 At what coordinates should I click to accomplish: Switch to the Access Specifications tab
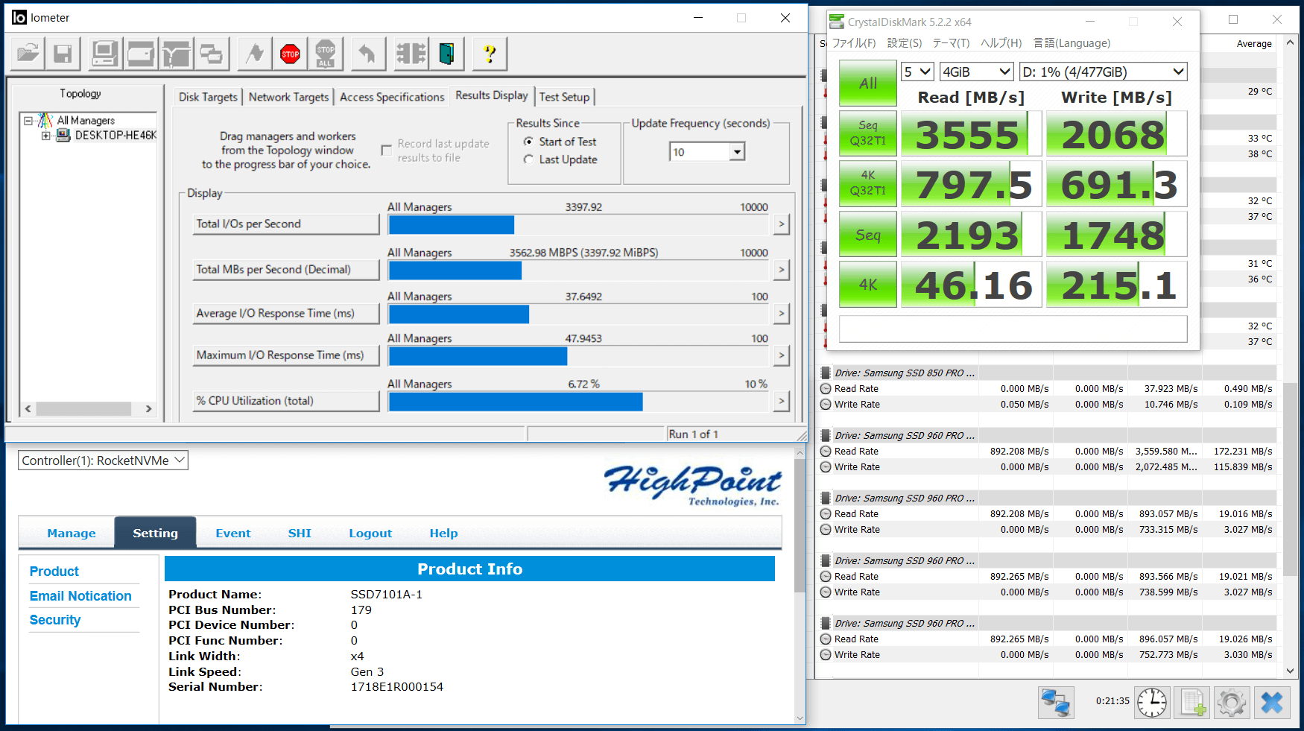392,97
